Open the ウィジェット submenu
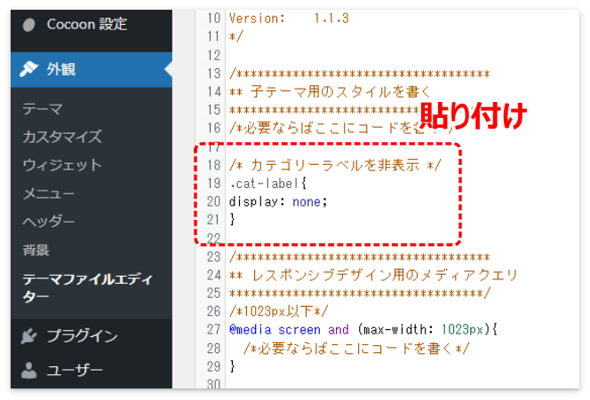The height and width of the screenshot is (400, 590). click(x=62, y=165)
